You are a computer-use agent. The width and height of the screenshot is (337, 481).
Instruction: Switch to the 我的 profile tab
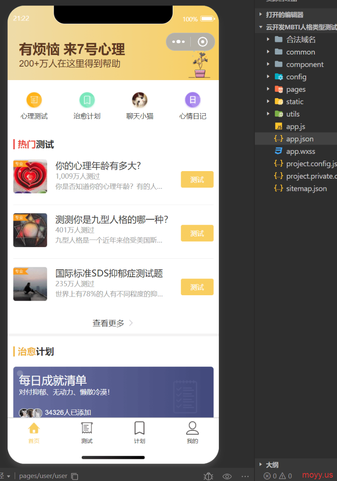pos(192,432)
